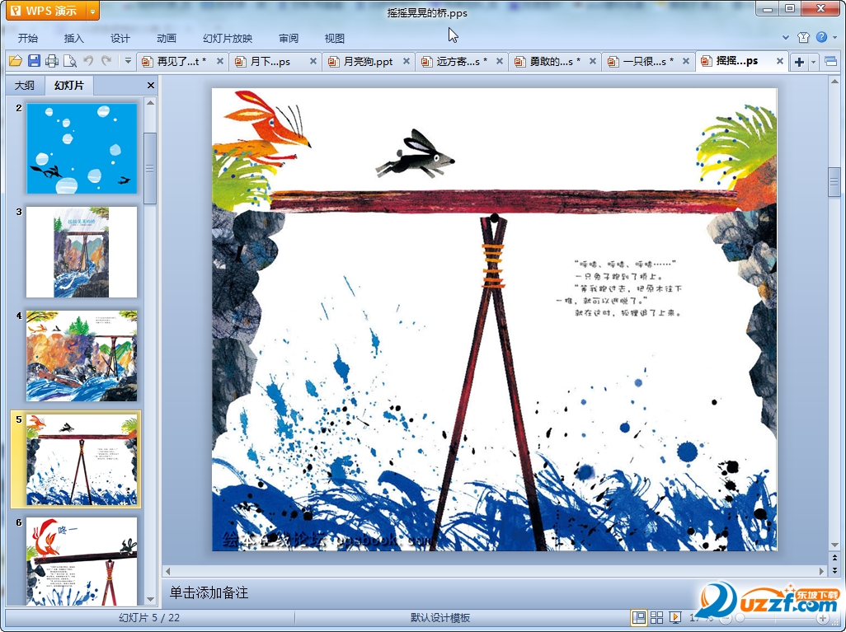Open the help question mark icon
The height and width of the screenshot is (632, 846).
[x=822, y=37]
